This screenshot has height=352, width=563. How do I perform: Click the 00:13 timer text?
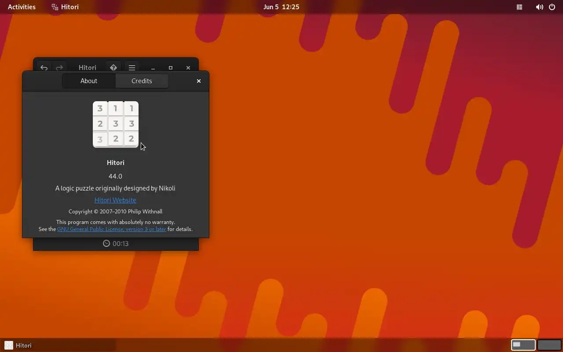point(121,244)
